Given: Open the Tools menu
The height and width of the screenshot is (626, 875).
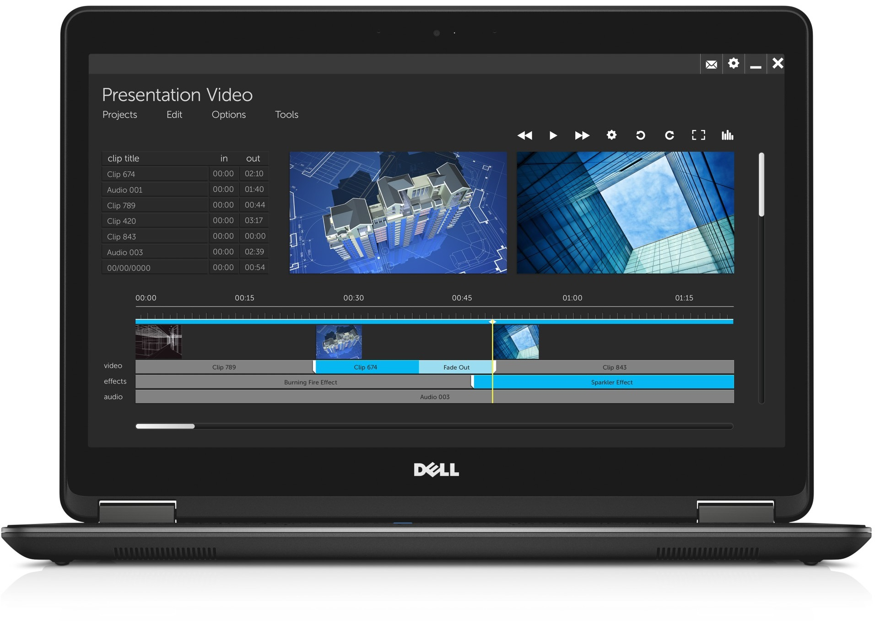Looking at the screenshot, I should tap(286, 114).
